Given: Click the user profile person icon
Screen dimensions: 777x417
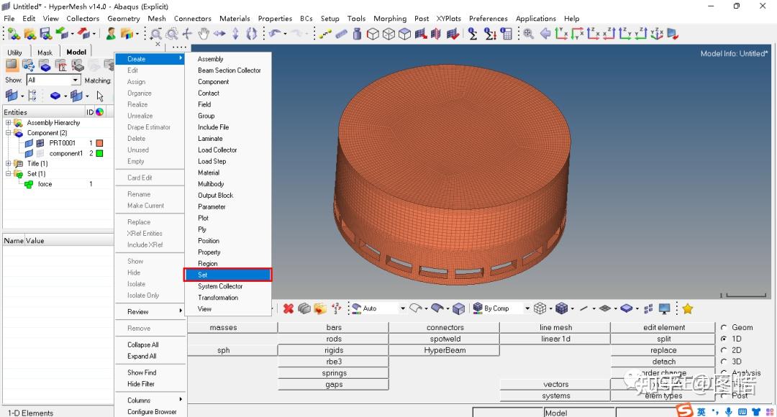Looking at the screenshot, I should tap(111, 34).
